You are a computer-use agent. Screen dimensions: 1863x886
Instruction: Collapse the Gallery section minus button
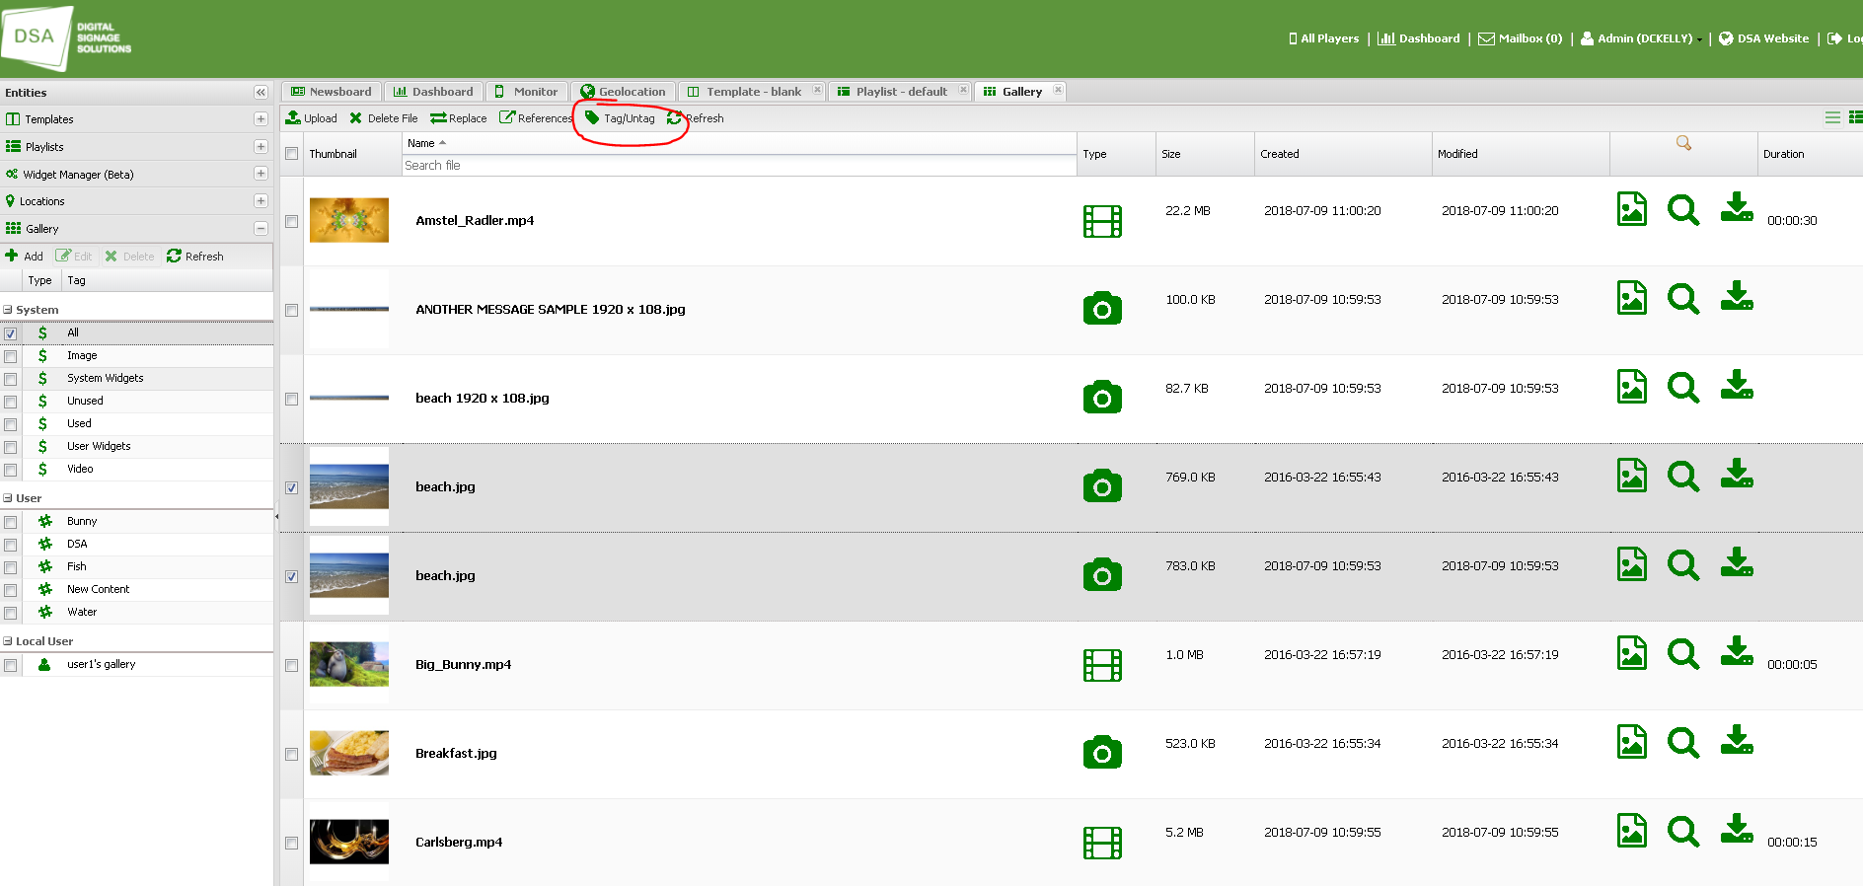(261, 229)
